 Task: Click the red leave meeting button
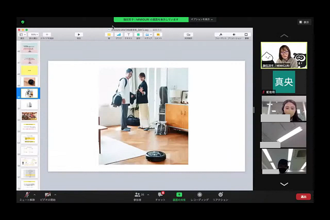303,196
